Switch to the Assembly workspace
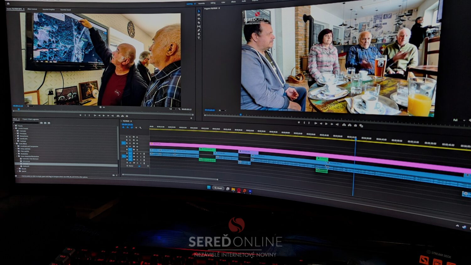The height and width of the screenshot is (265, 471). 202,3
